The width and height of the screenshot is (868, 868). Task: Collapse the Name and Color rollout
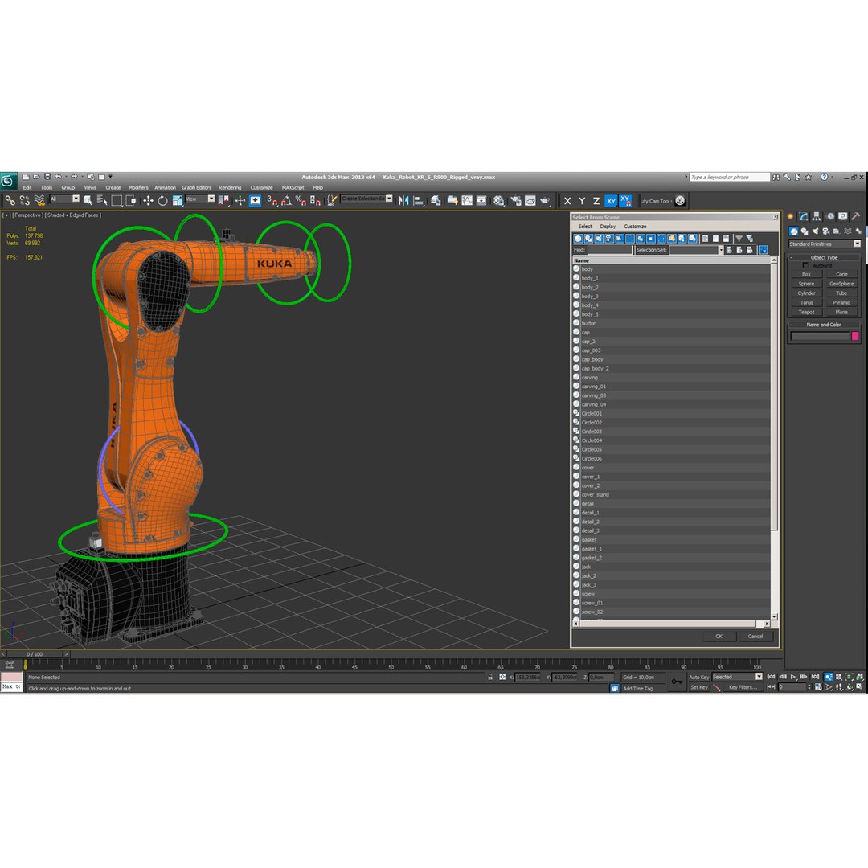pos(824,325)
